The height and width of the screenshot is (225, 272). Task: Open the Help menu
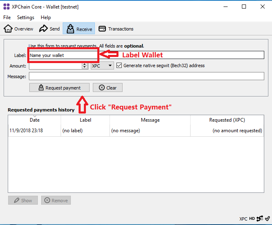click(46, 17)
